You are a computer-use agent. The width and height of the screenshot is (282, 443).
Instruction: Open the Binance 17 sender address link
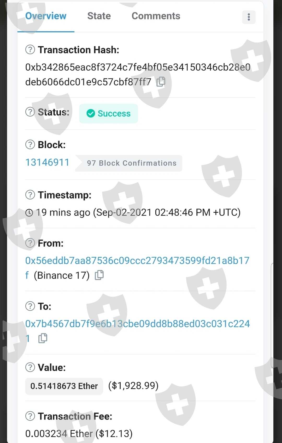point(137,268)
